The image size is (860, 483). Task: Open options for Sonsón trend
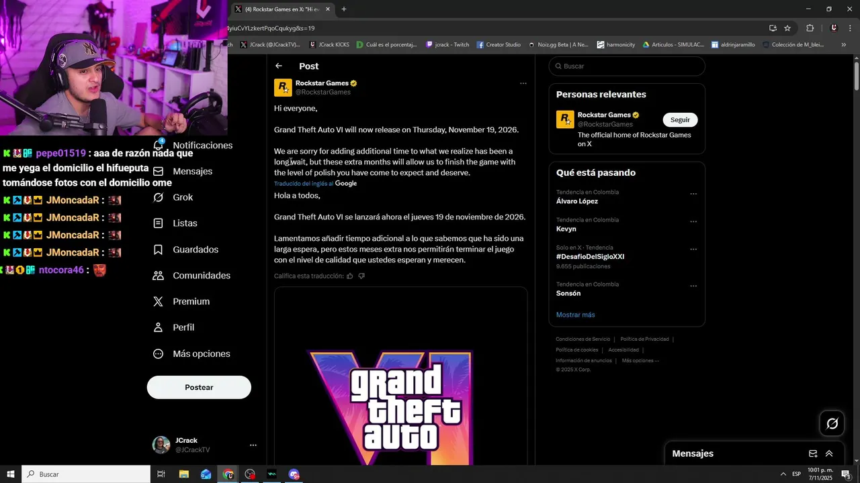coord(693,286)
